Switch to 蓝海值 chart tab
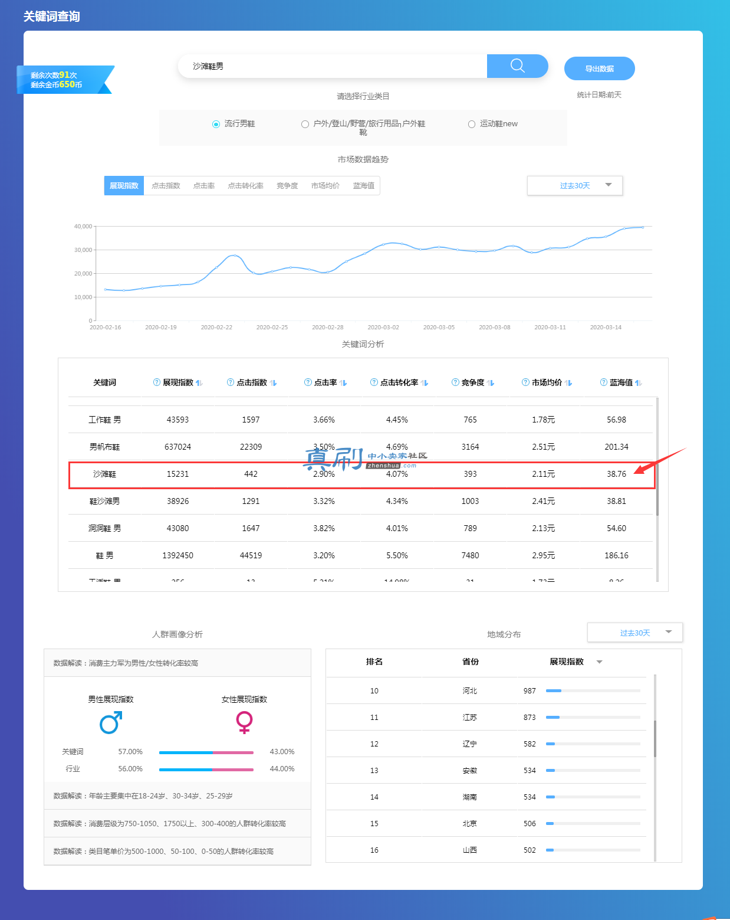 coord(364,185)
